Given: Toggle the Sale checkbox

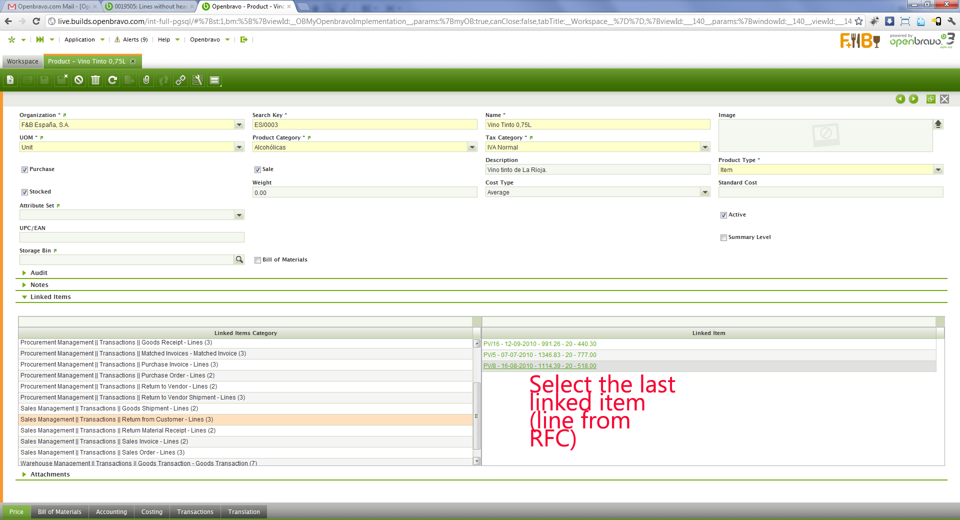Looking at the screenshot, I should [257, 169].
